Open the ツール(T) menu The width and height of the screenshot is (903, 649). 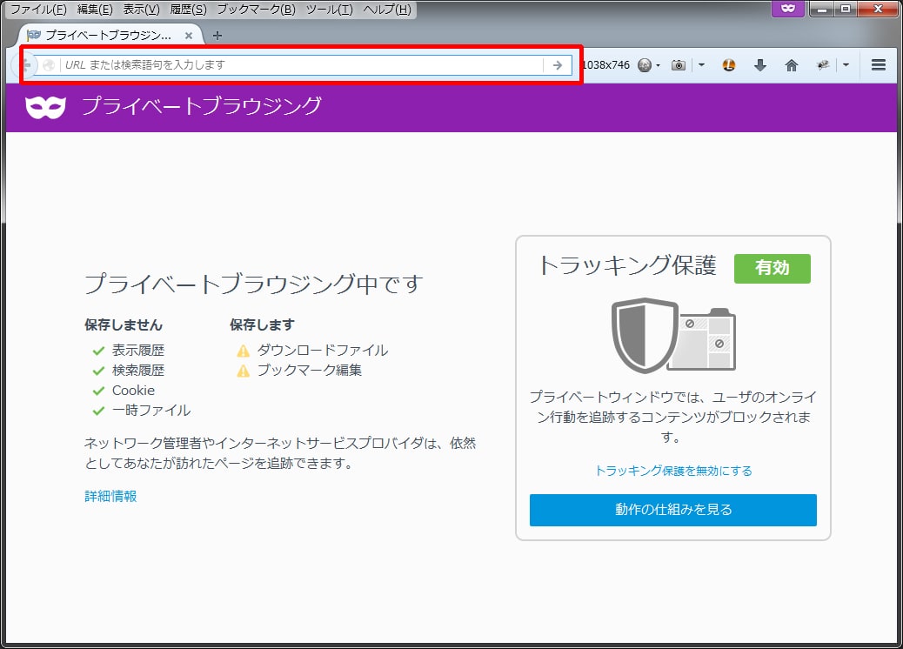pyautogui.click(x=329, y=10)
